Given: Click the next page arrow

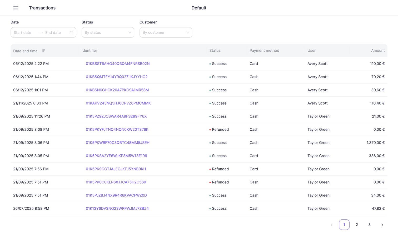Looking at the screenshot, I should [382, 225].
